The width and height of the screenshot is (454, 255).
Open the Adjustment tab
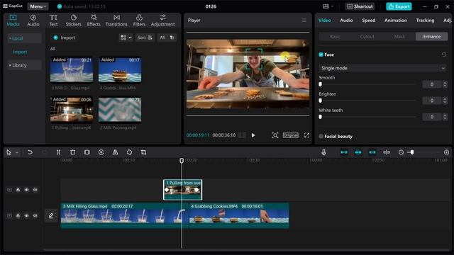point(162,21)
